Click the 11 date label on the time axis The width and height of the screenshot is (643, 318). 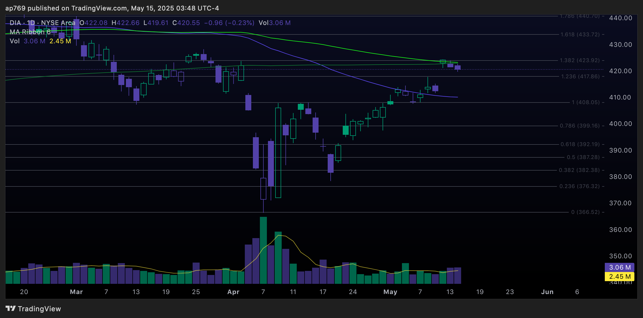point(293,292)
